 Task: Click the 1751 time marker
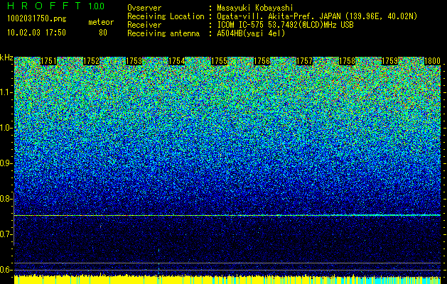[x=48, y=61]
